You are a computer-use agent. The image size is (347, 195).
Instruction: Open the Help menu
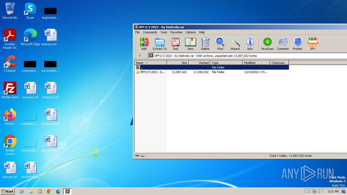point(202,32)
